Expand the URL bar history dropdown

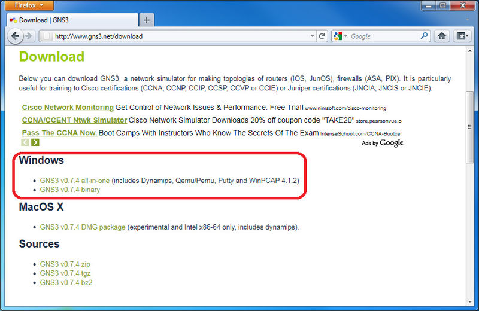[312, 36]
